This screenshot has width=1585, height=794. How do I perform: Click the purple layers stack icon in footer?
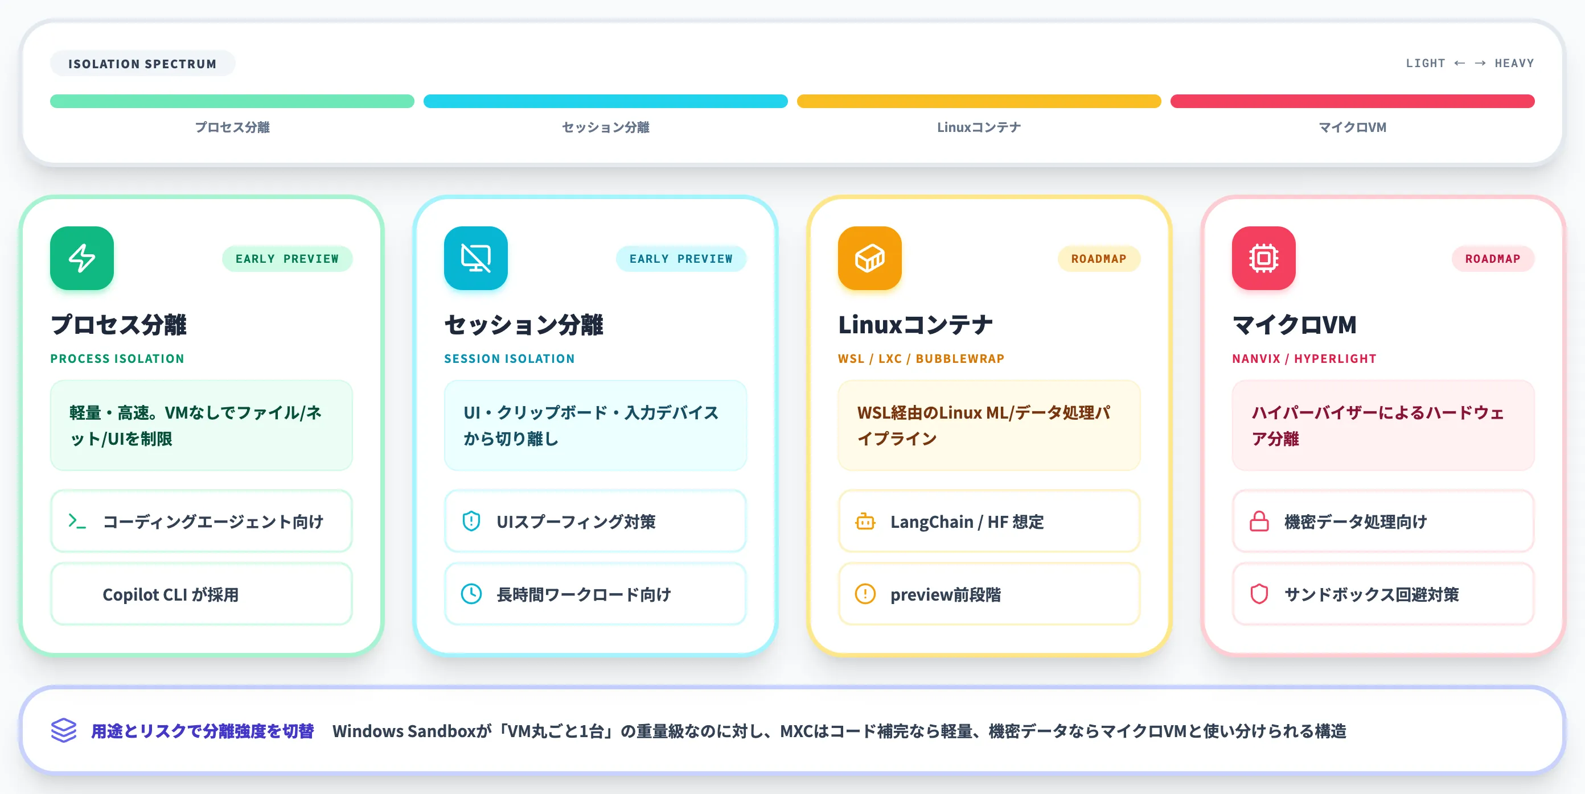click(x=64, y=731)
